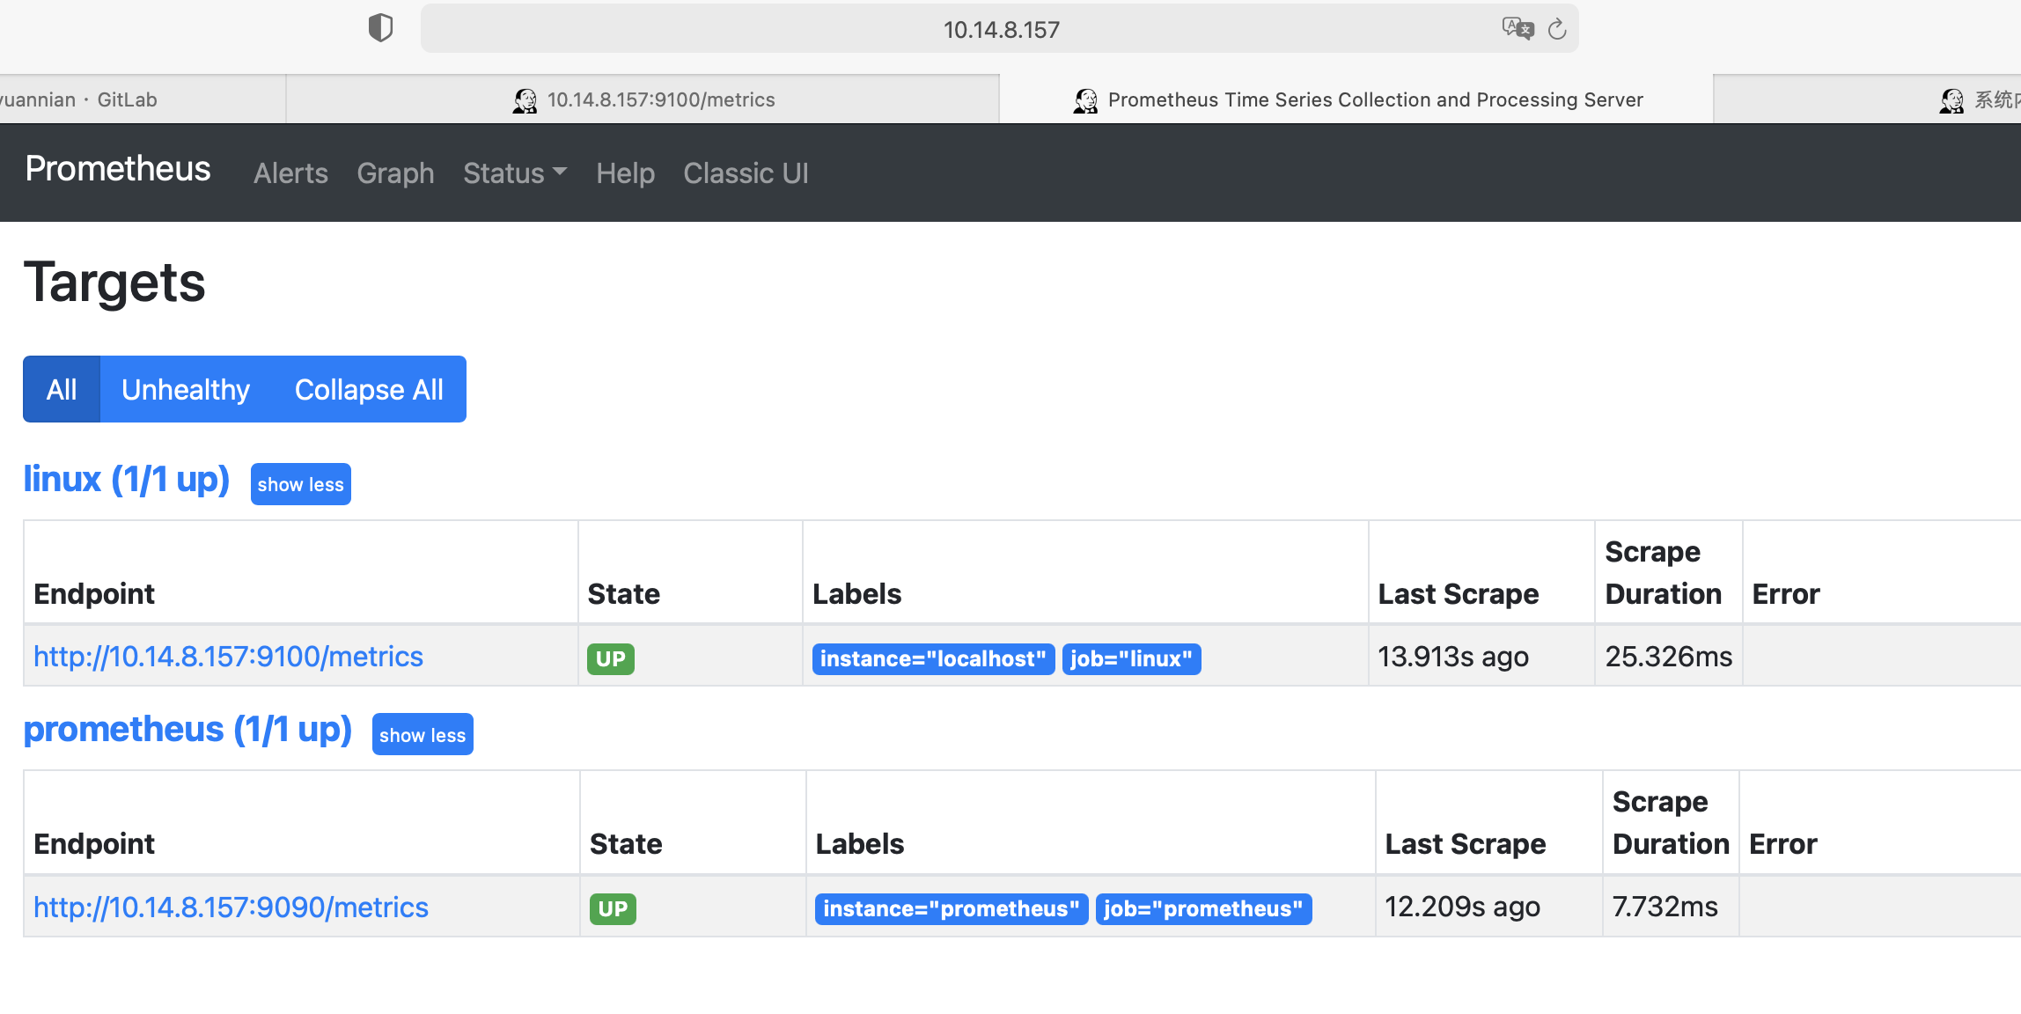Image resolution: width=2021 pixels, height=1014 pixels.
Task: Open the Graph page from the navbar
Action: click(395, 173)
